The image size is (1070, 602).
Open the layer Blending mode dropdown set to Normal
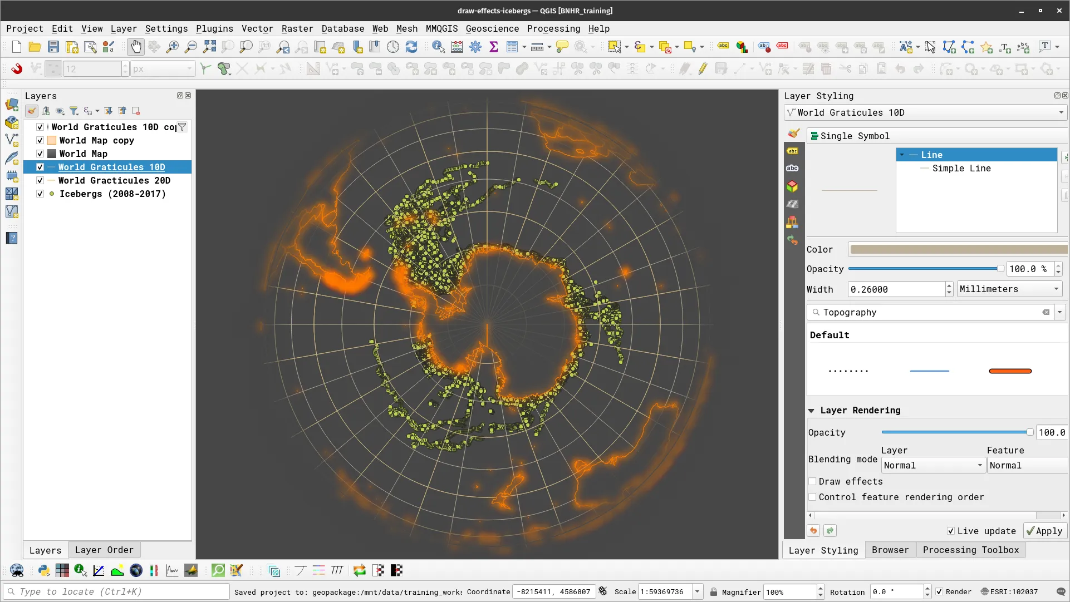pyautogui.click(x=932, y=465)
